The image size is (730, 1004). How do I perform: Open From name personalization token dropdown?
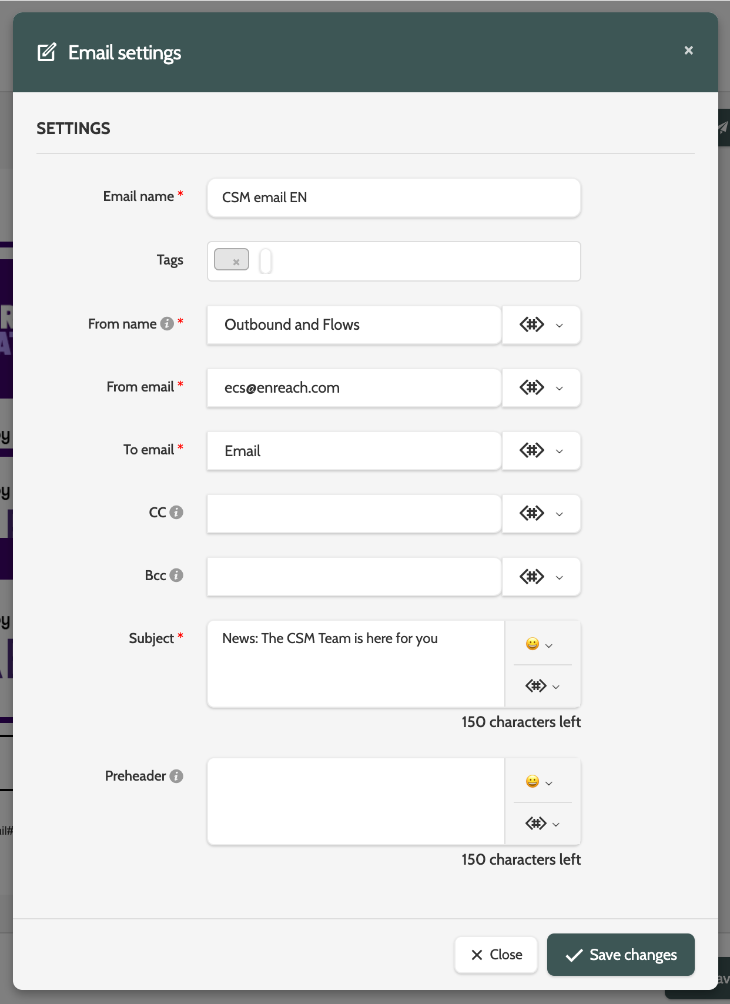click(x=541, y=325)
